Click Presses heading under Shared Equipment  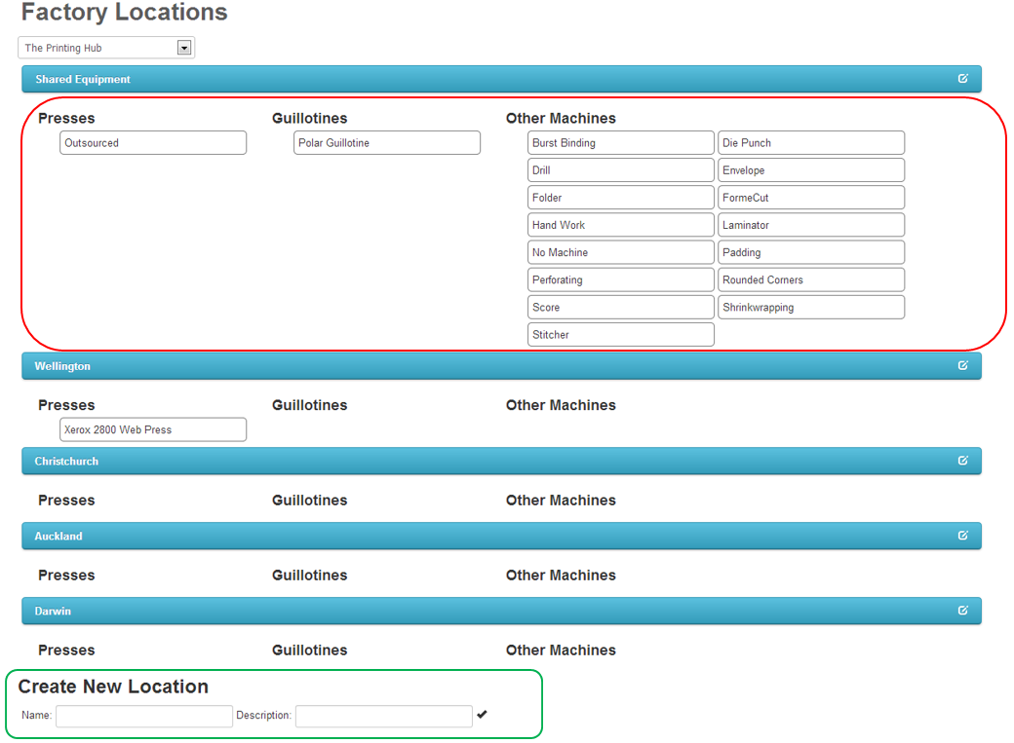tap(66, 118)
